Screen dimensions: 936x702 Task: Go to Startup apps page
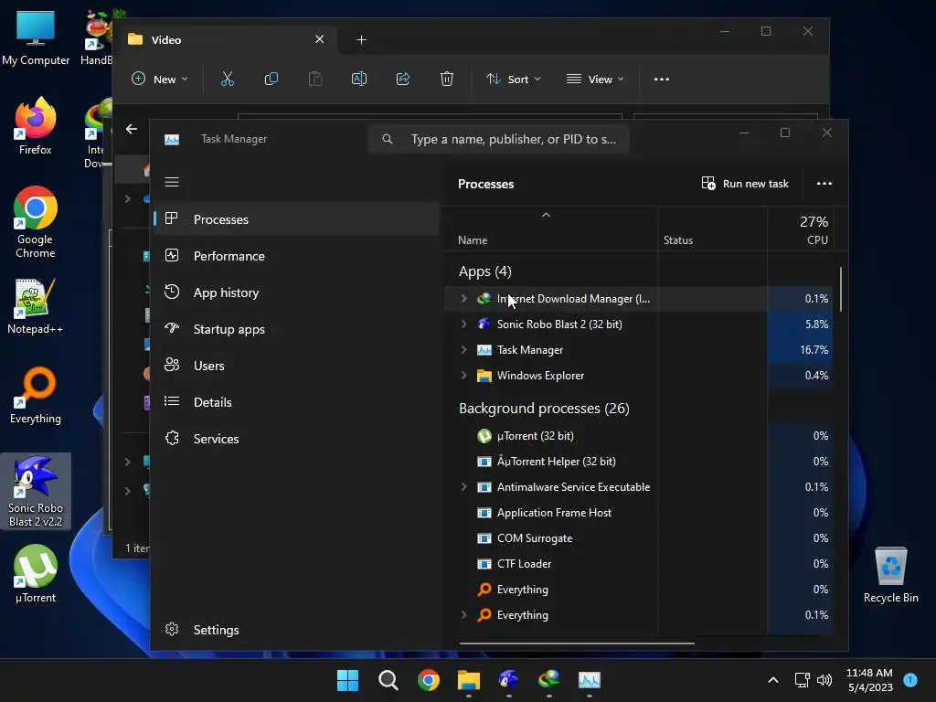[297, 329]
